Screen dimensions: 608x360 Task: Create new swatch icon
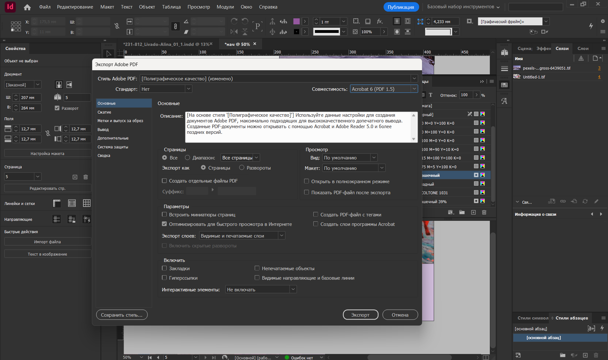pyautogui.click(x=473, y=212)
